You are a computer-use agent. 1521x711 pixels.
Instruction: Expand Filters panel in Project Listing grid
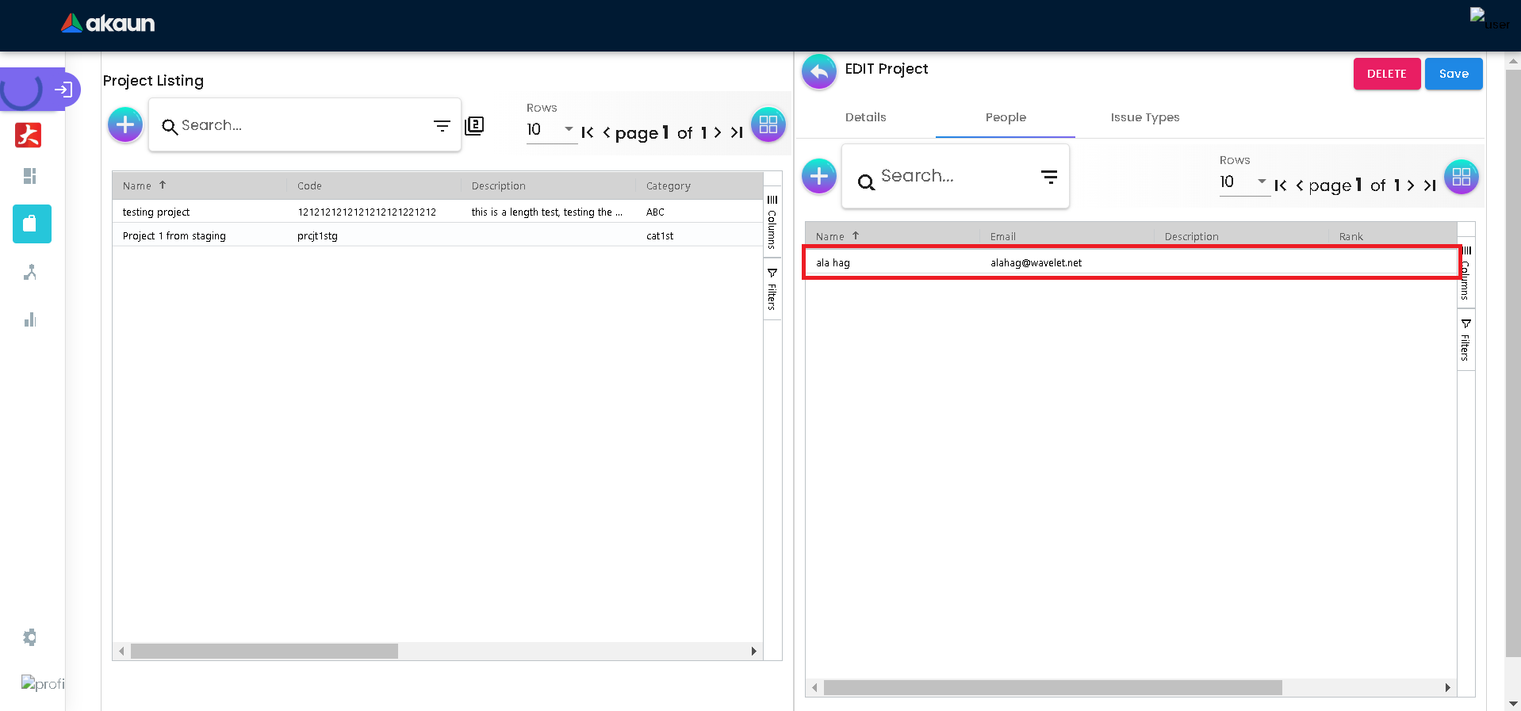[772, 289]
